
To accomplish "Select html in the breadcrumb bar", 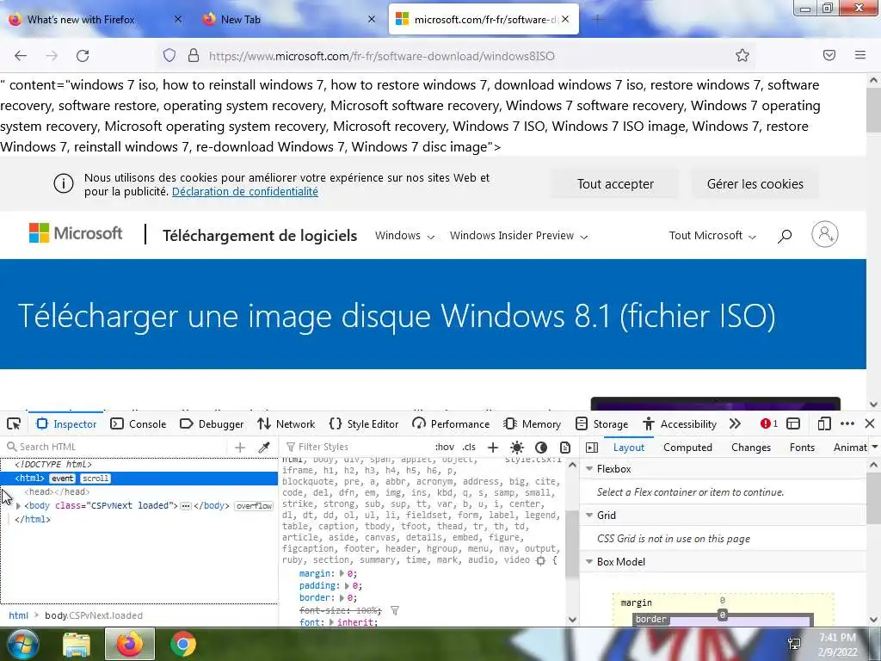I will coord(19,615).
